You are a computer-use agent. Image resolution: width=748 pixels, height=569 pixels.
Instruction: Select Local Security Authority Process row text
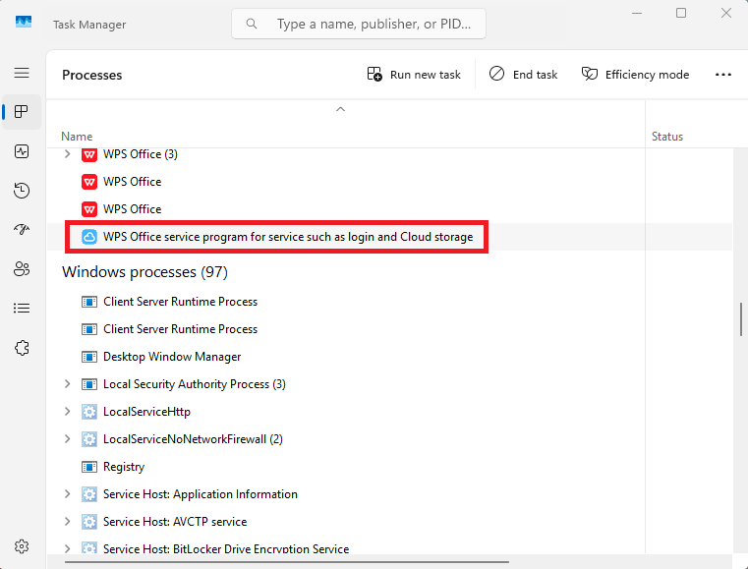click(195, 384)
